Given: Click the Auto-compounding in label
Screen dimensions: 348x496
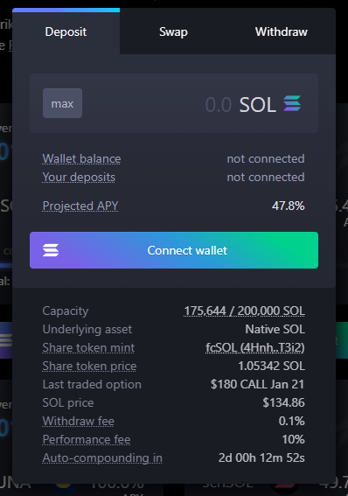Looking at the screenshot, I should click(102, 458).
